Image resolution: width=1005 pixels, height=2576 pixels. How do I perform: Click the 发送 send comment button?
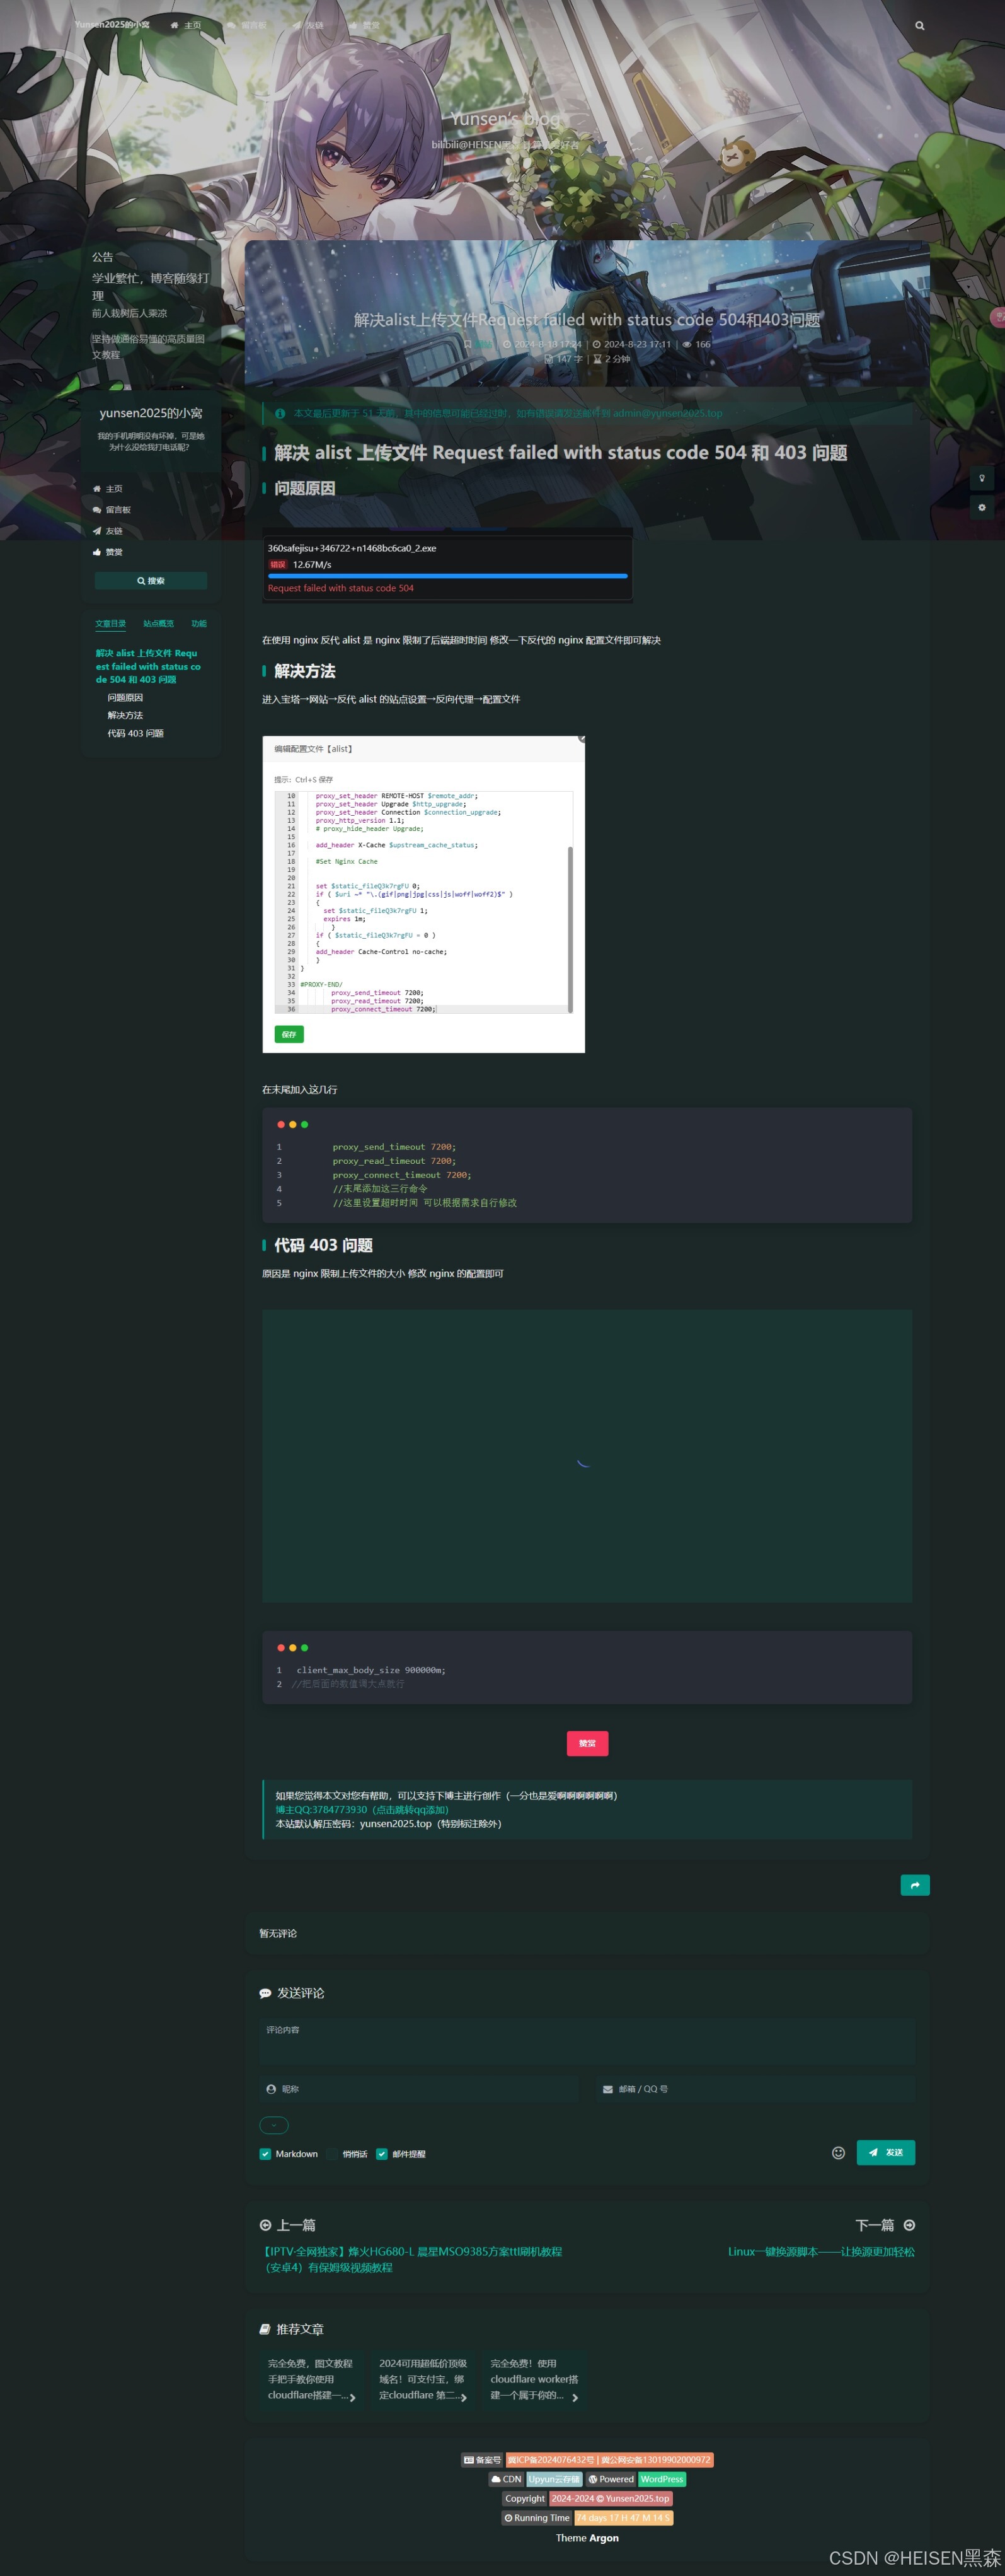[886, 2152]
